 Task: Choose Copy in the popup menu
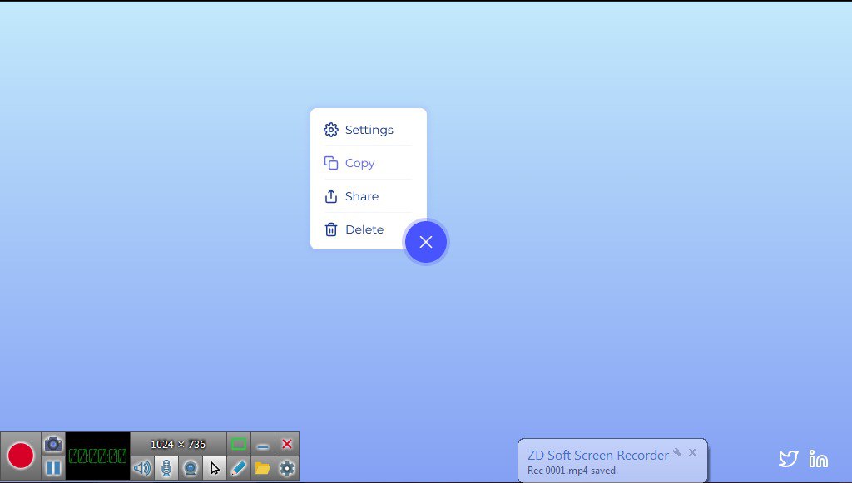point(369,163)
